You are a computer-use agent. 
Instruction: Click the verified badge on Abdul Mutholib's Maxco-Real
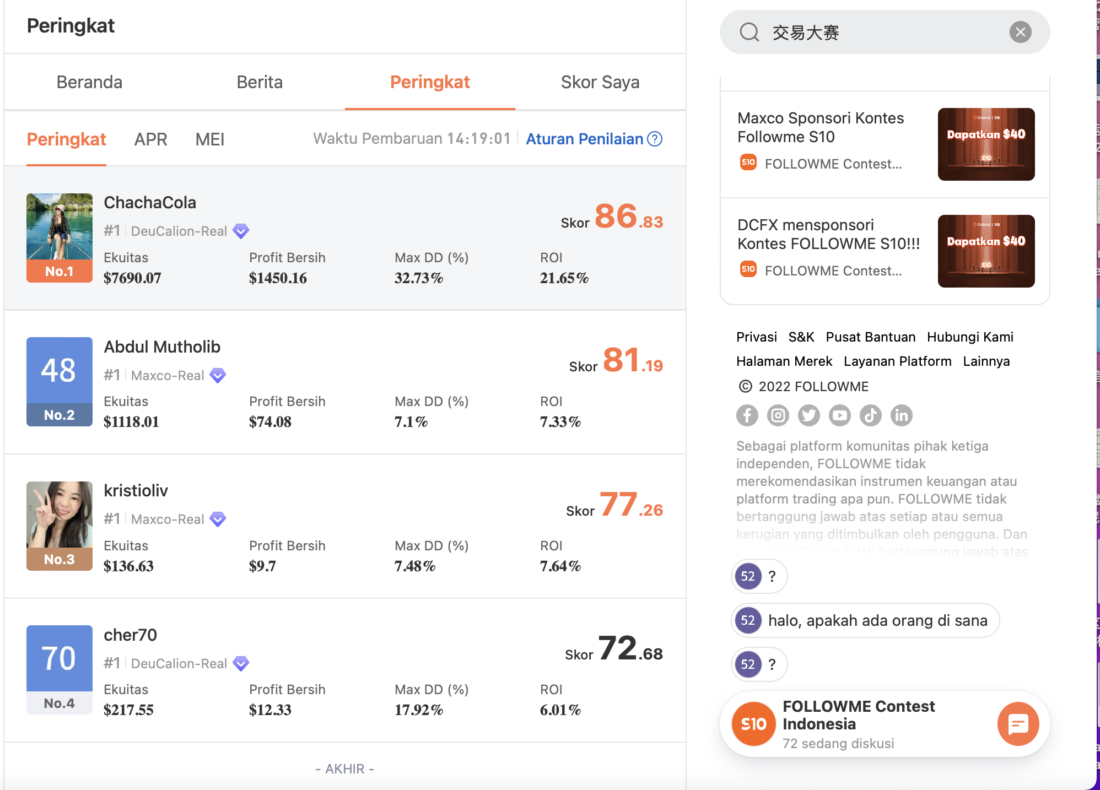pos(218,375)
